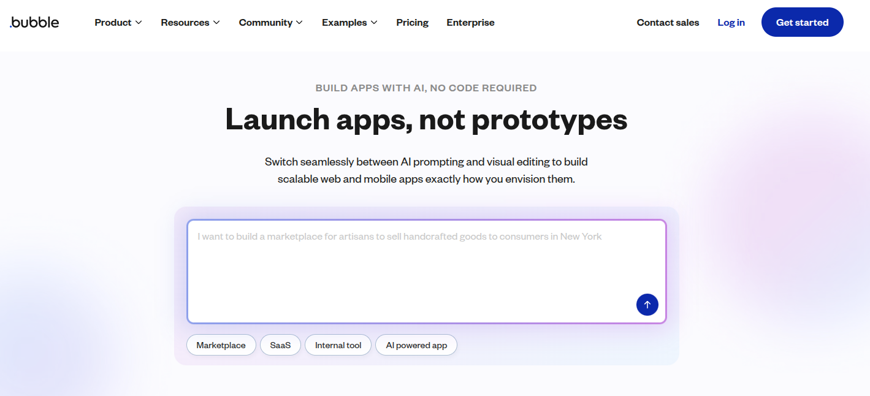Open the Examples menu item
This screenshot has width=870, height=396.
[x=344, y=23]
